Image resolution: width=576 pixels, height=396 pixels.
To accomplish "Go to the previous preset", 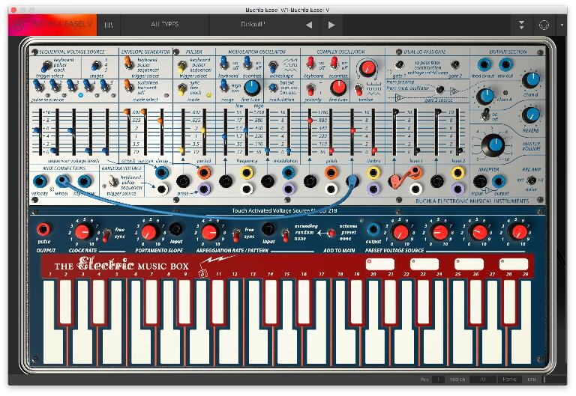I will [309, 25].
